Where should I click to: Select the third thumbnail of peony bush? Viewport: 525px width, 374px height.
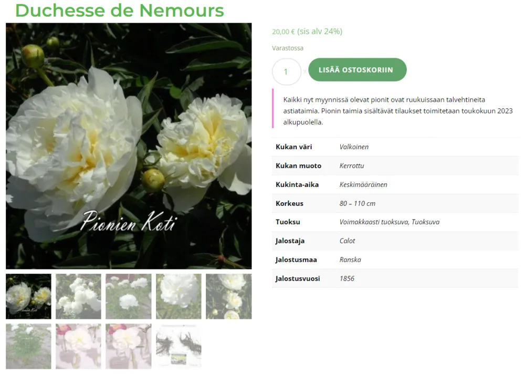click(x=129, y=296)
